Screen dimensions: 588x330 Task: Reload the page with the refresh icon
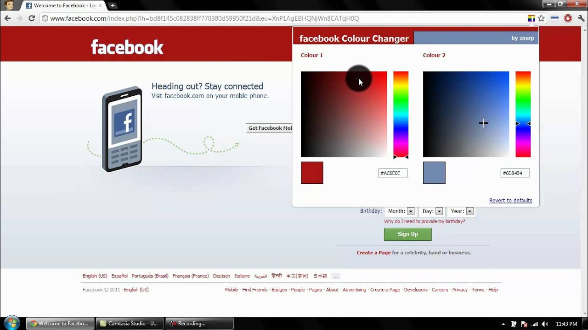coord(32,18)
